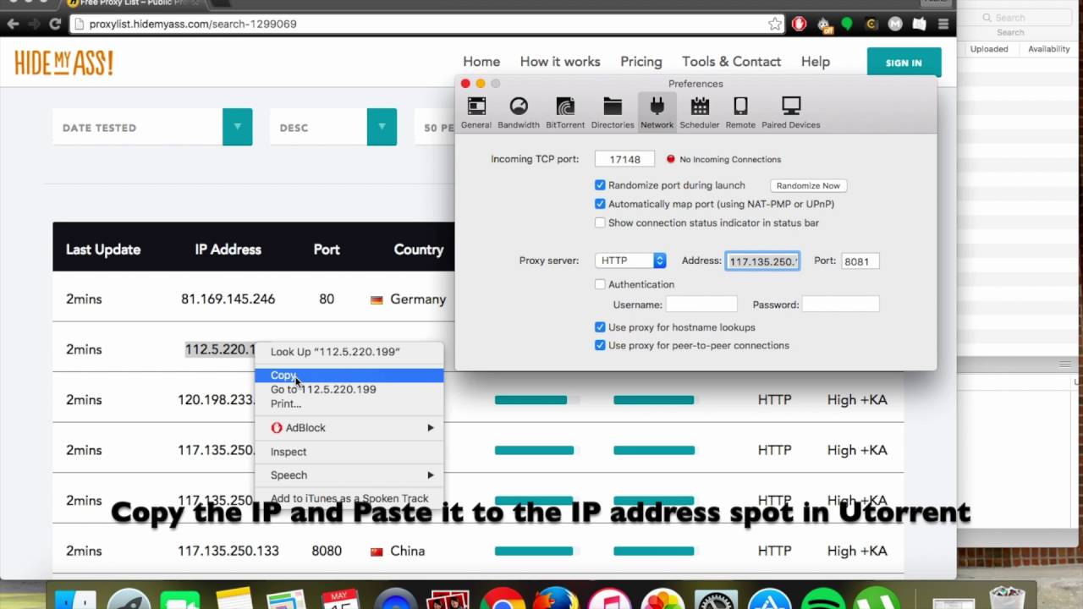Open uTorrent from the dock
Viewport: 1083px width, 609px height.
[877, 600]
